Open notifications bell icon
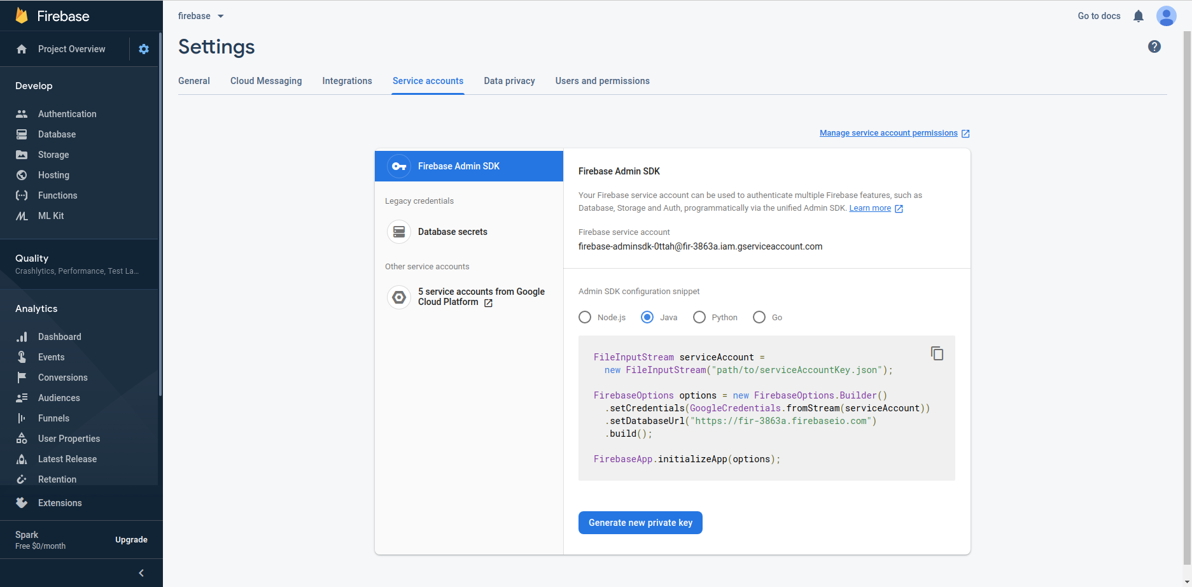This screenshot has height=587, width=1192. click(x=1139, y=16)
